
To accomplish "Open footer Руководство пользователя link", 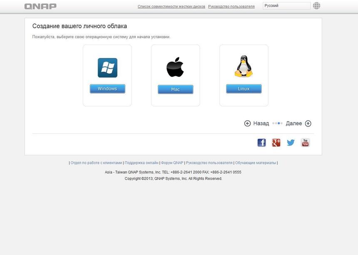I will pos(209,163).
